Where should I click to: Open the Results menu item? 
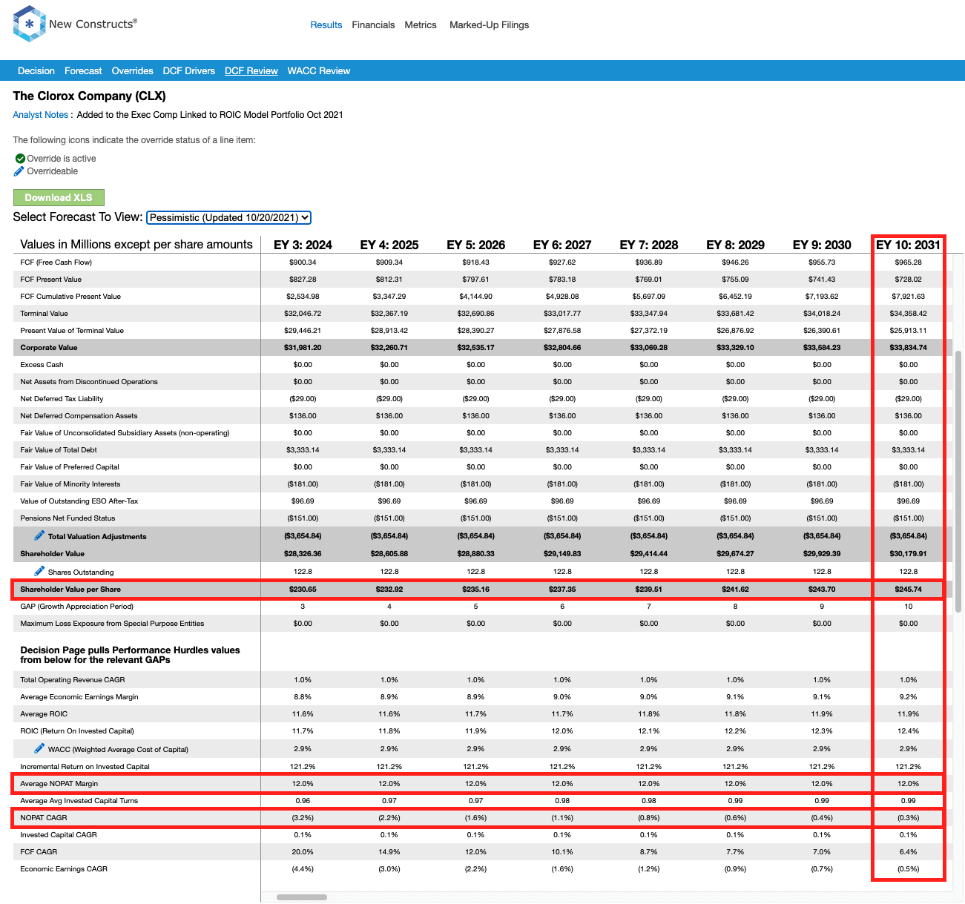[x=326, y=25]
